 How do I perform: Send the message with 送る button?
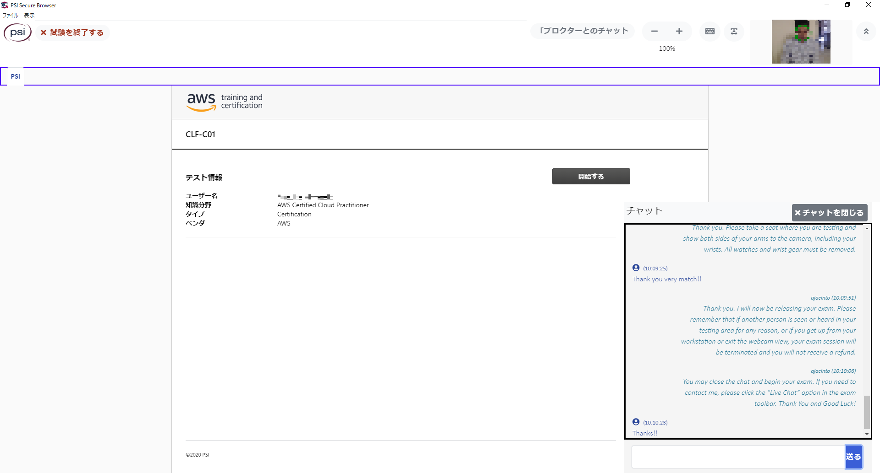click(x=853, y=457)
